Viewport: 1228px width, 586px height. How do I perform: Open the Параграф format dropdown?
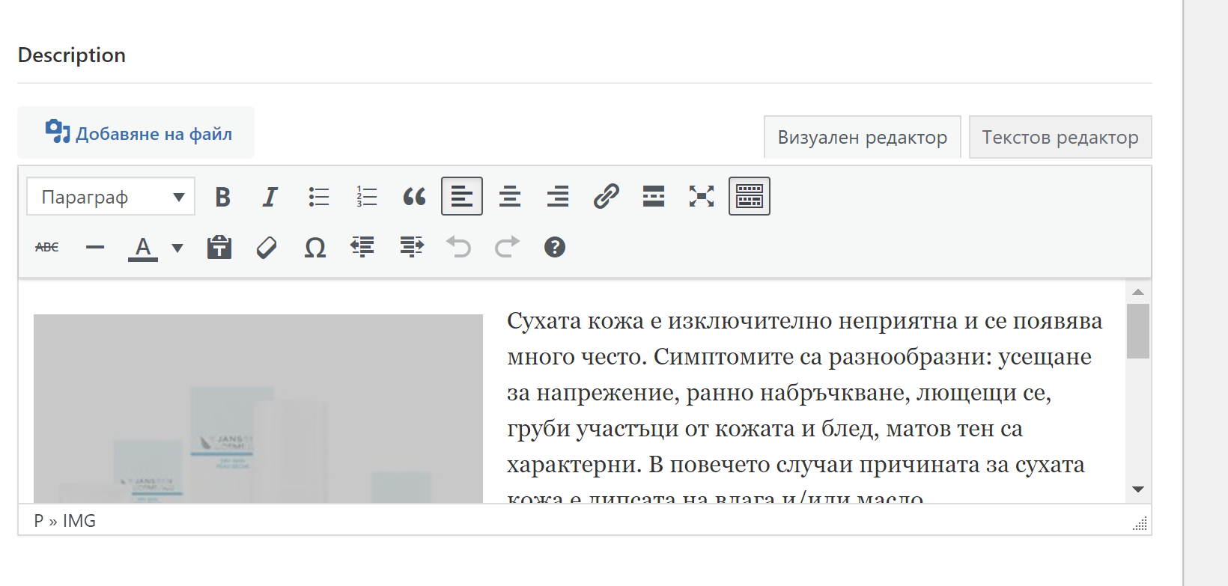point(111,197)
